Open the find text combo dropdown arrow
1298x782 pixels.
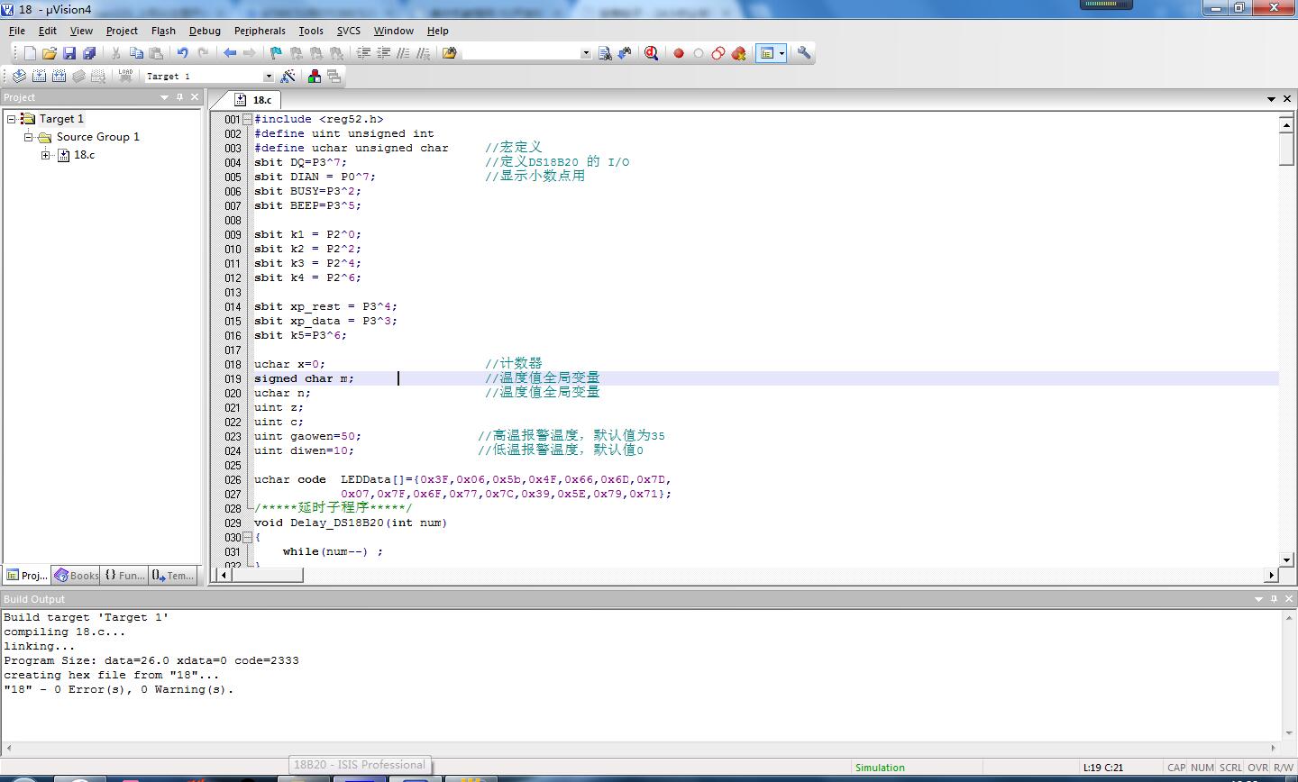585,53
